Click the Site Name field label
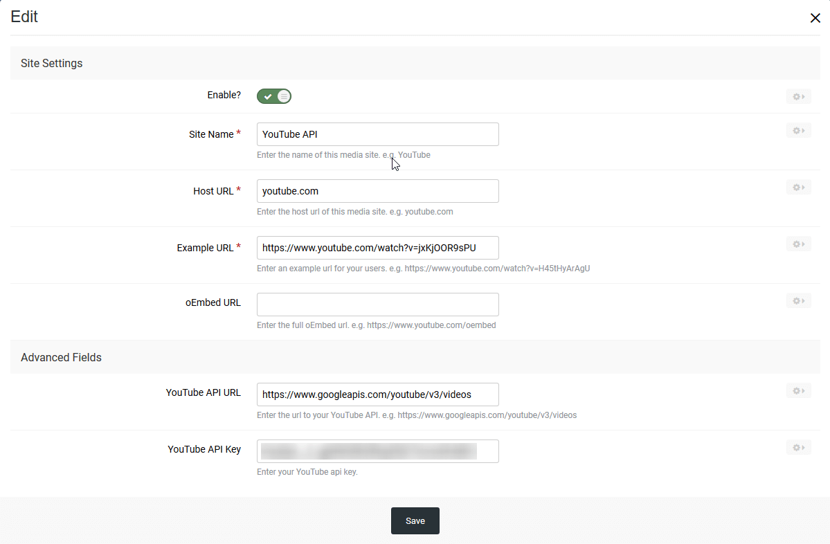 [211, 134]
